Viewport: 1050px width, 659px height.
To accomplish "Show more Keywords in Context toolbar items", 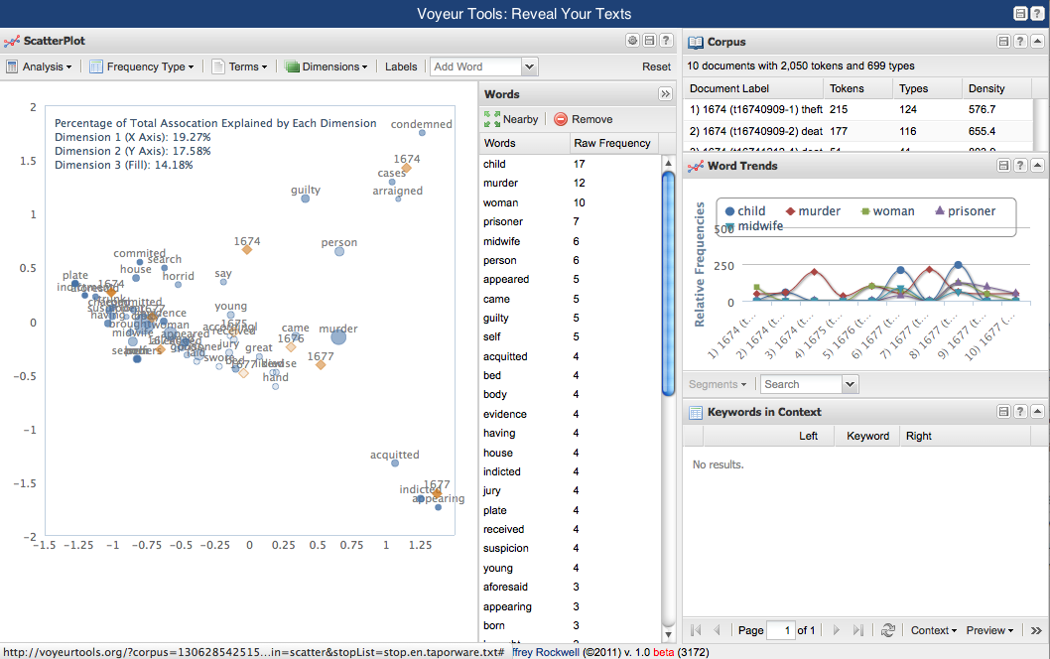I will (1036, 630).
